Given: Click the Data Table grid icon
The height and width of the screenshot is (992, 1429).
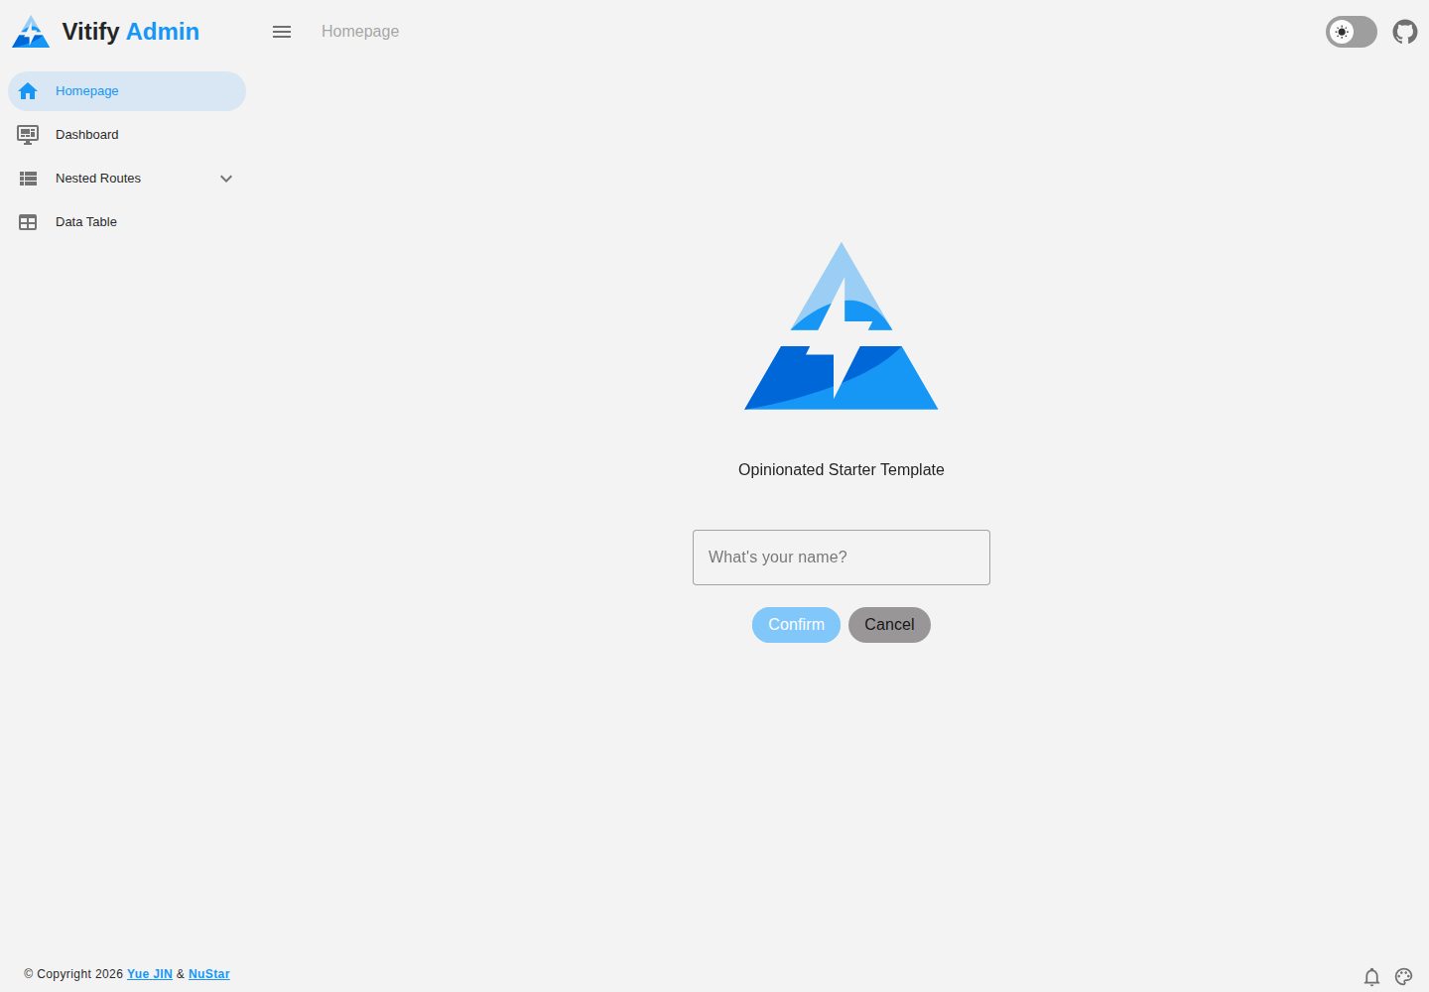Looking at the screenshot, I should 28,222.
